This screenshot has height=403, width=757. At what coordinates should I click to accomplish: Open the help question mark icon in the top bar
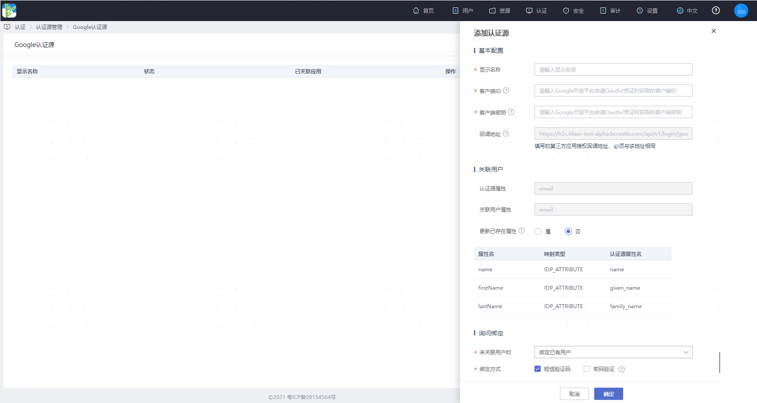coord(716,11)
